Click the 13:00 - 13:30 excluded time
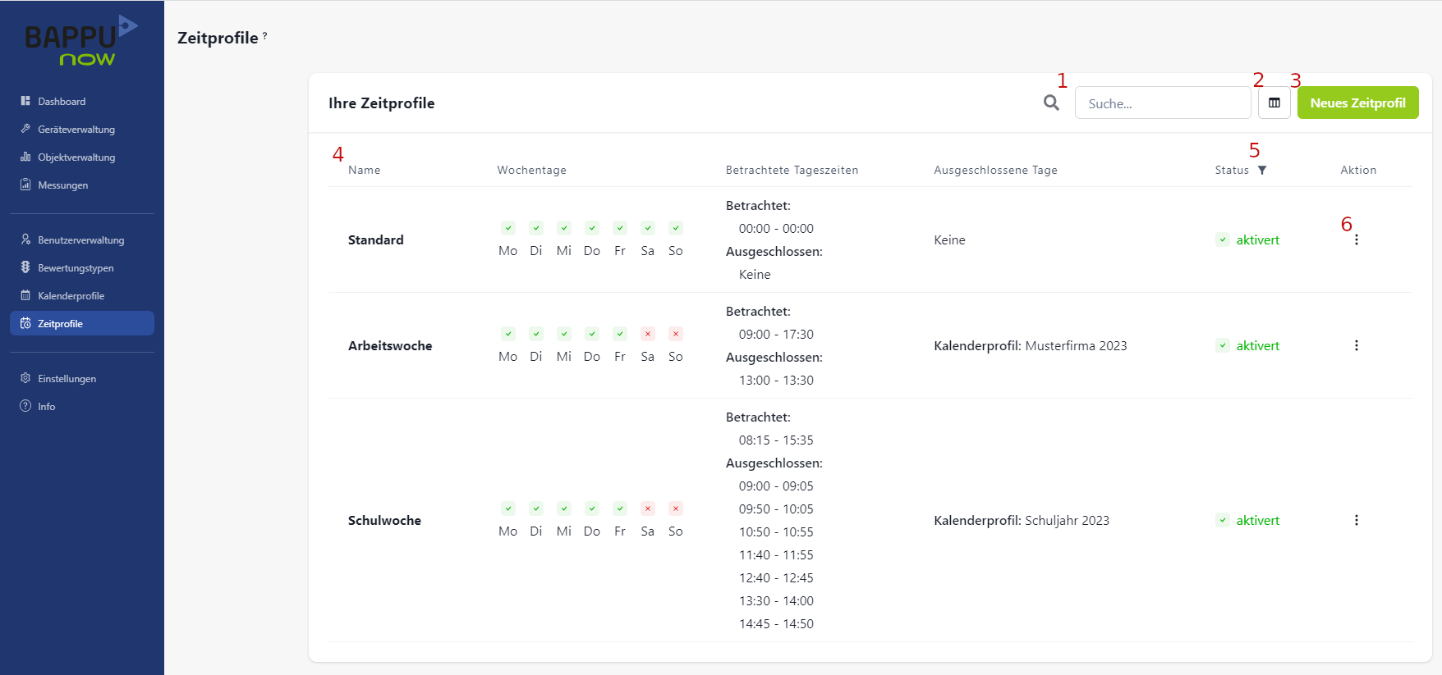 [776, 380]
